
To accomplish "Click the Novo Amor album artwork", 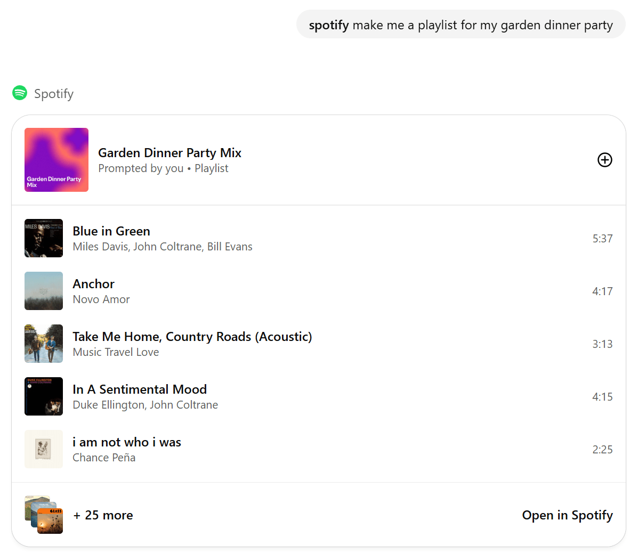I will point(43,291).
